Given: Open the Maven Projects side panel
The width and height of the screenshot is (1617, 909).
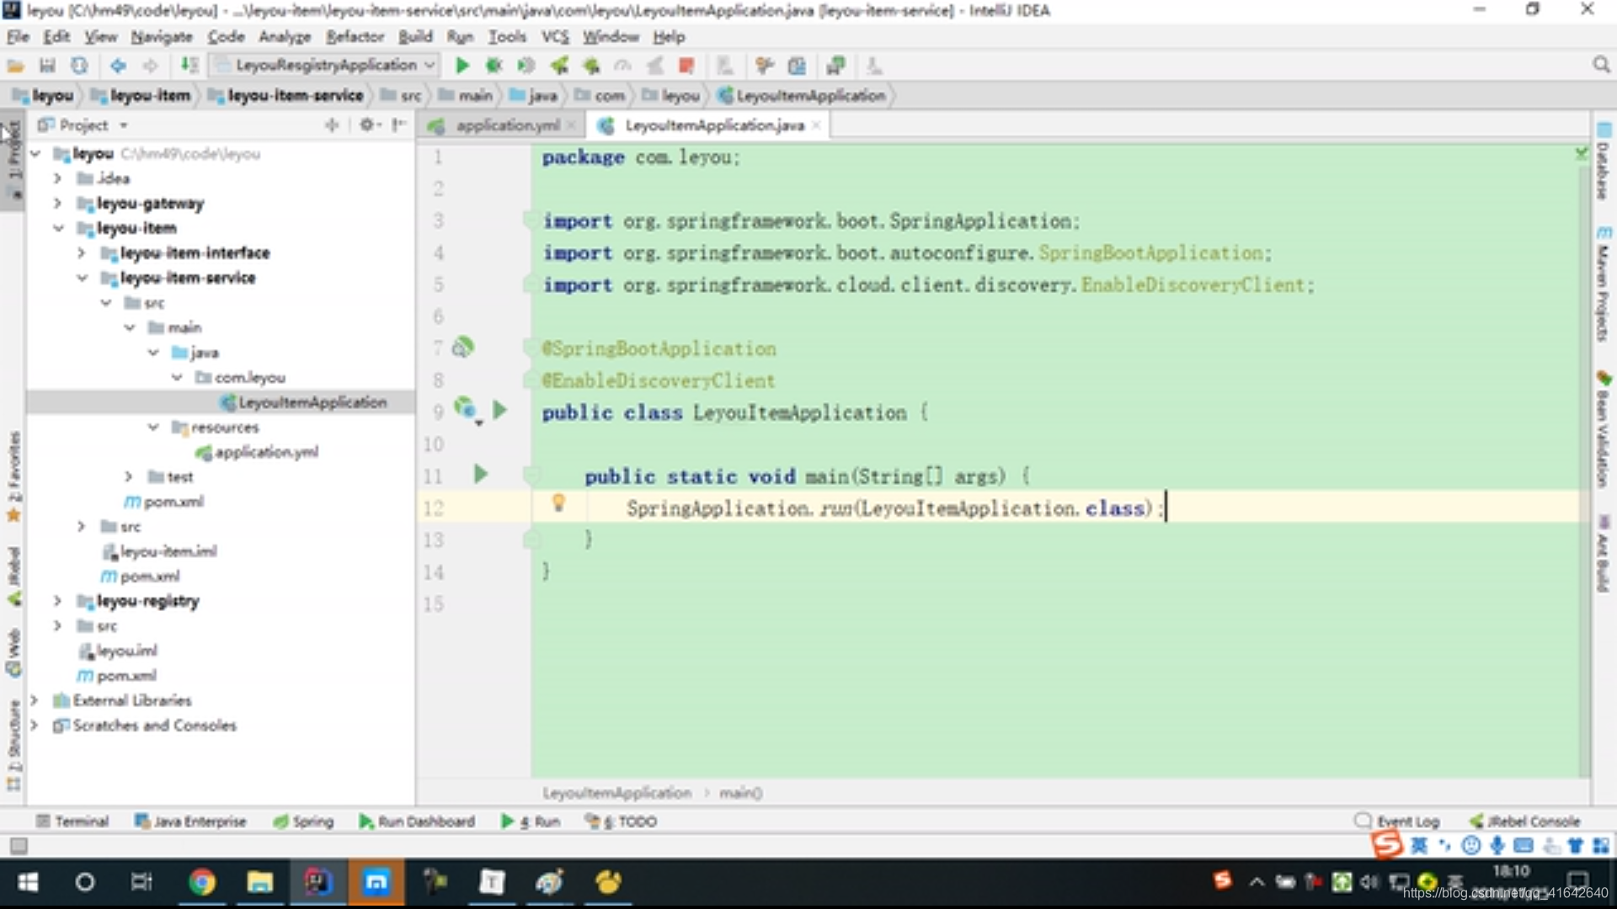Looking at the screenshot, I should click(1603, 284).
